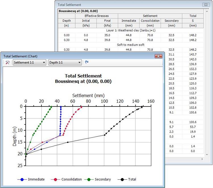
Task: Click the 'Consolidation' column header in table
Action: click(150, 21)
